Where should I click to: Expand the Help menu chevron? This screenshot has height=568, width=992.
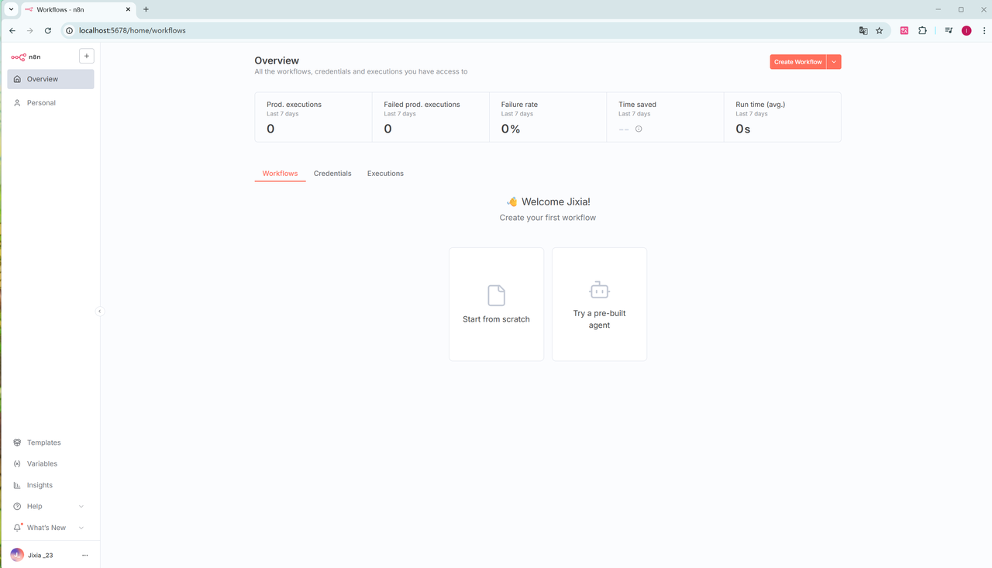[81, 506]
